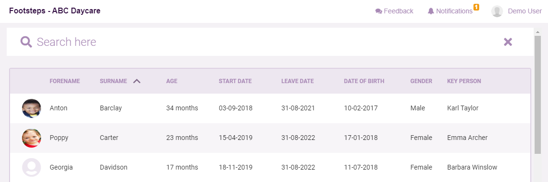Viewport: 548px width, 182px height.
Task: Click the search magnifier icon
Action: click(x=26, y=42)
